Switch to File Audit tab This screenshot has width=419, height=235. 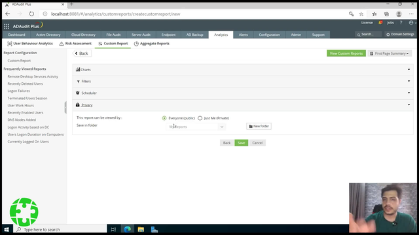click(x=113, y=35)
